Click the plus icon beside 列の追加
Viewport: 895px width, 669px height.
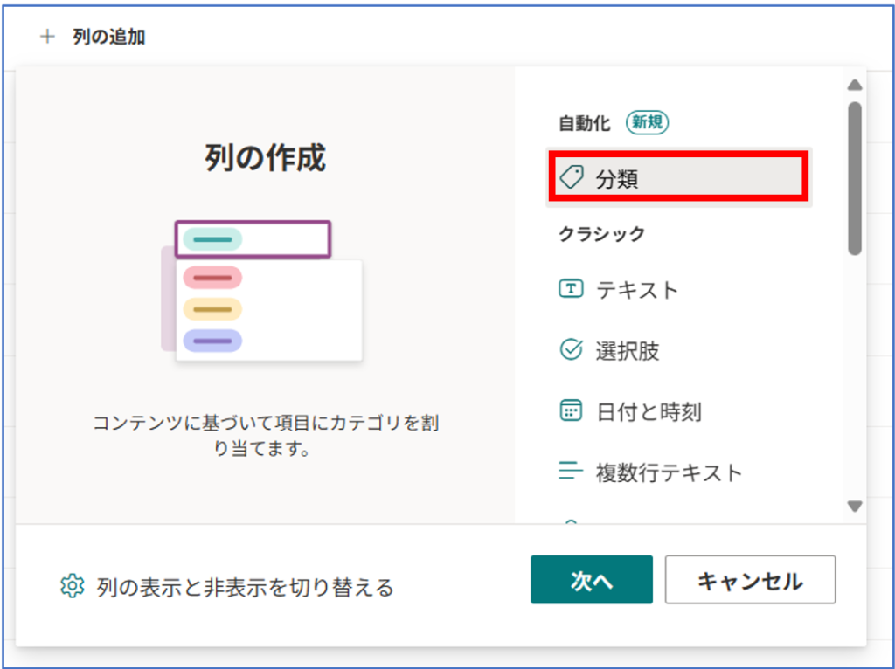pos(47,37)
